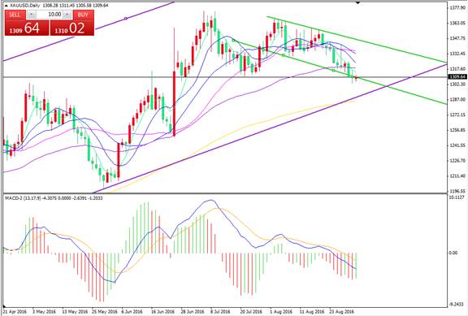The image size is (468, 316).
Task: Click the current price label 1309.64
Action: click(x=457, y=76)
